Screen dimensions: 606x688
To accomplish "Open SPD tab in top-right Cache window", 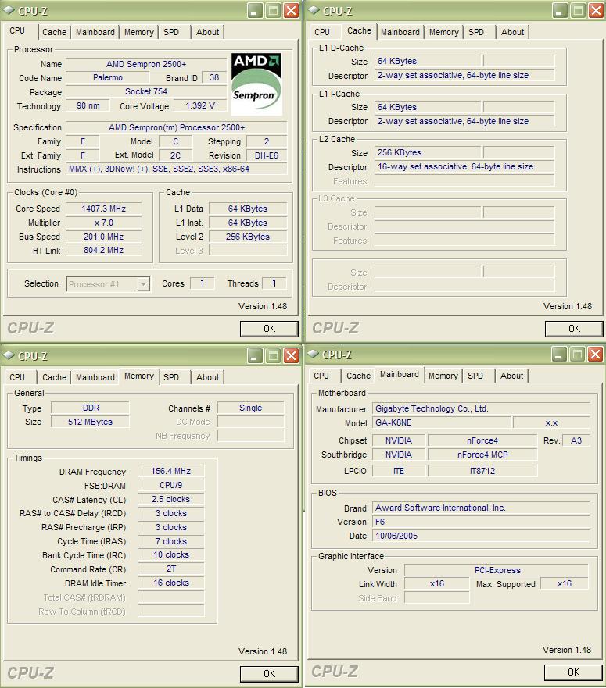I will [476, 32].
